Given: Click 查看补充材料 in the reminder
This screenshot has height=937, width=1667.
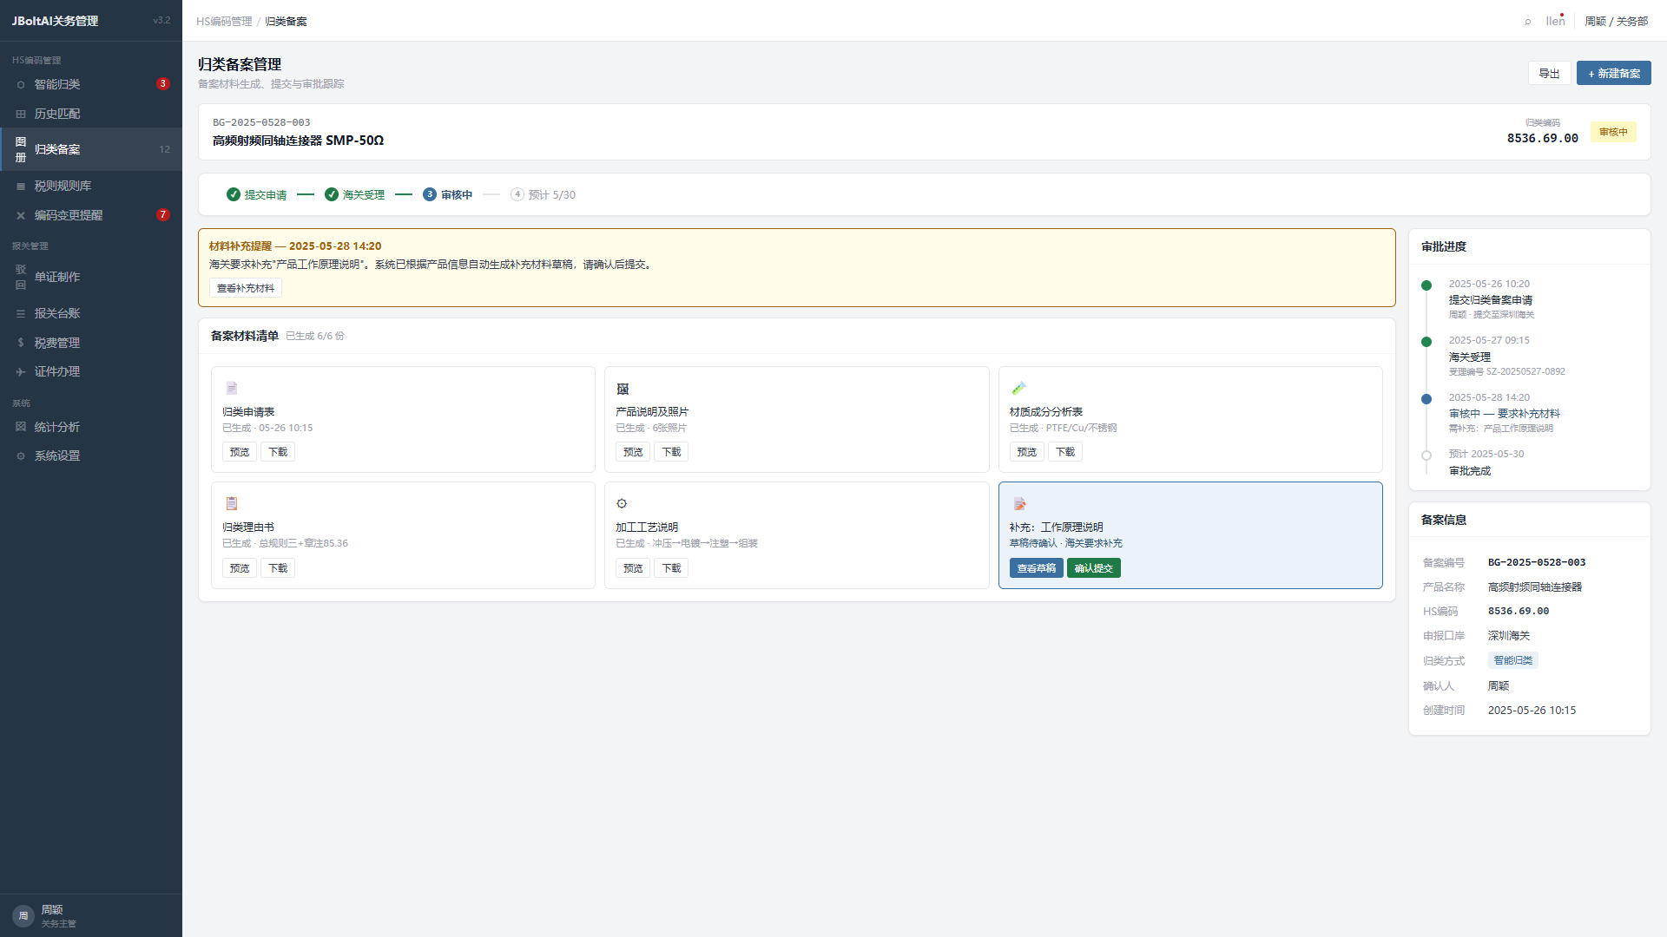Looking at the screenshot, I should tap(246, 288).
